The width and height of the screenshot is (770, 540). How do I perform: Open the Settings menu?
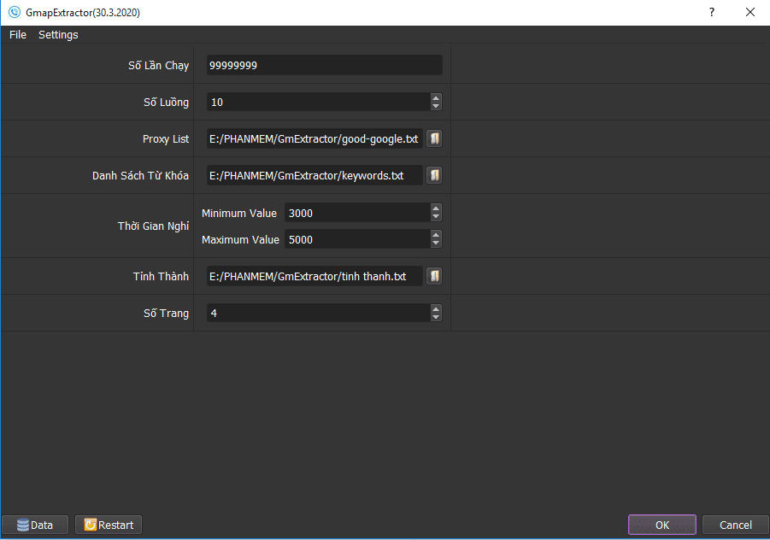(x=58, y=35)
